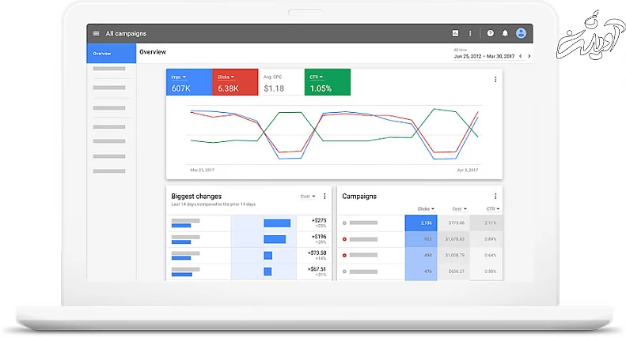Click the Jun 25, 2012 – Mar 30, 2017 date range

[x=484, y=57]
